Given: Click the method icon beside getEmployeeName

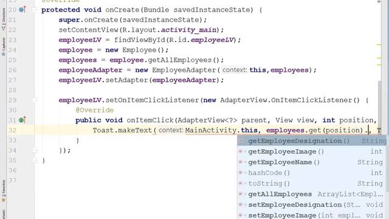Looking at the screenshot, I should (x=241, y=162).
